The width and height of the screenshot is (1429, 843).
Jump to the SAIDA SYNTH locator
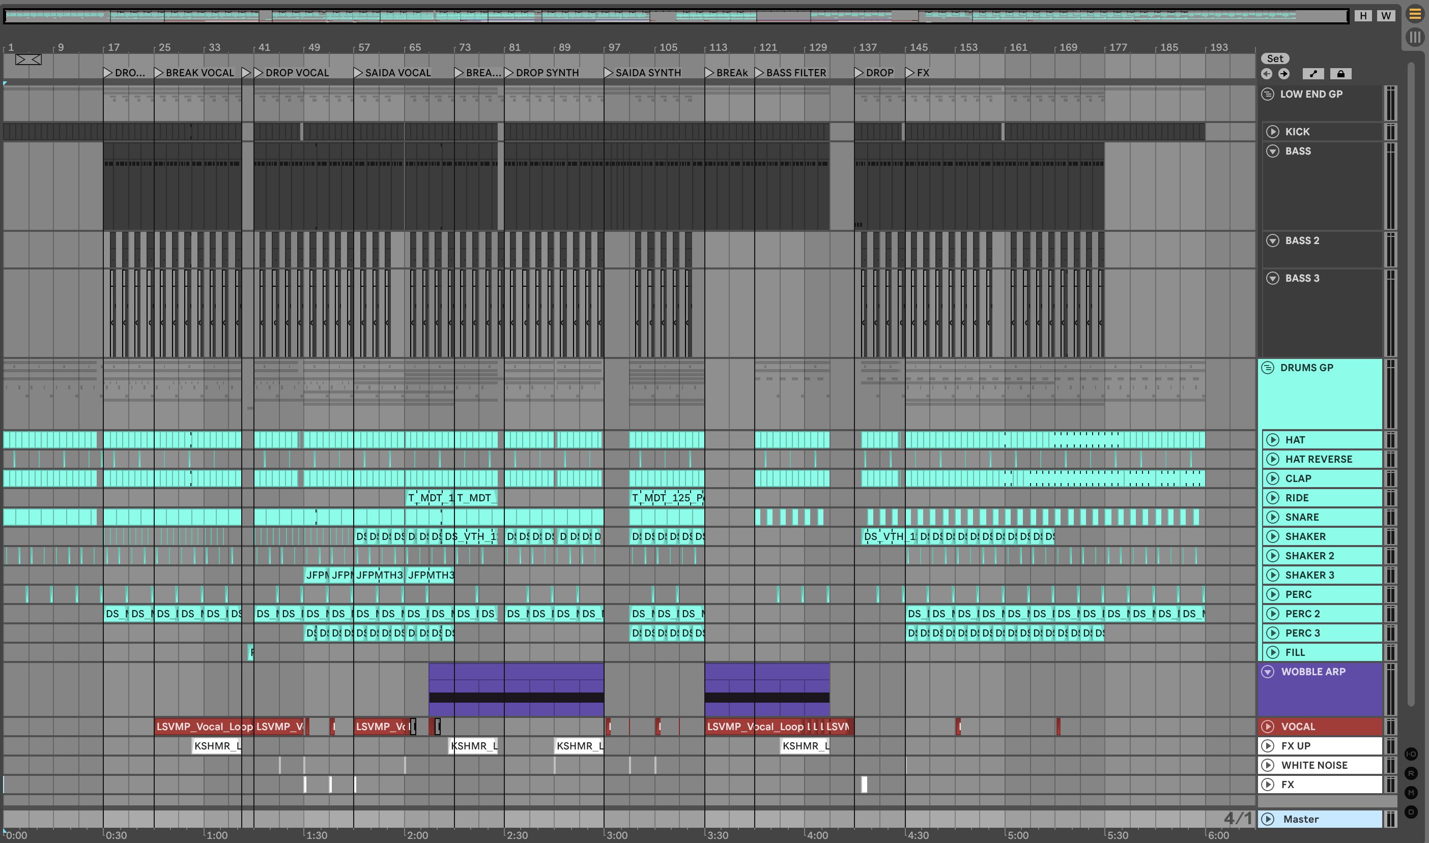643,73
